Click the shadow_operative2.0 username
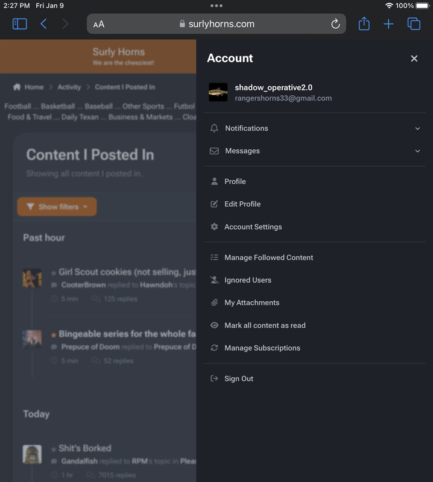Viewport: 433px width, 482px height. coord(273,87)
